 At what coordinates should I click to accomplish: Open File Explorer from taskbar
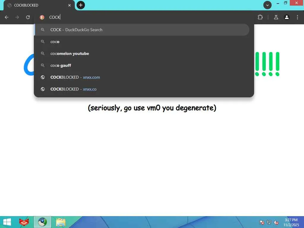[61, 222]
